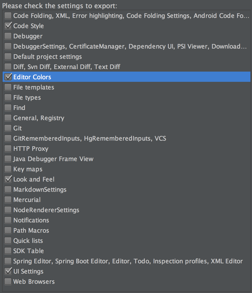Check the Default project settings box
Screen dimensions: 252x293
point(8,57)
